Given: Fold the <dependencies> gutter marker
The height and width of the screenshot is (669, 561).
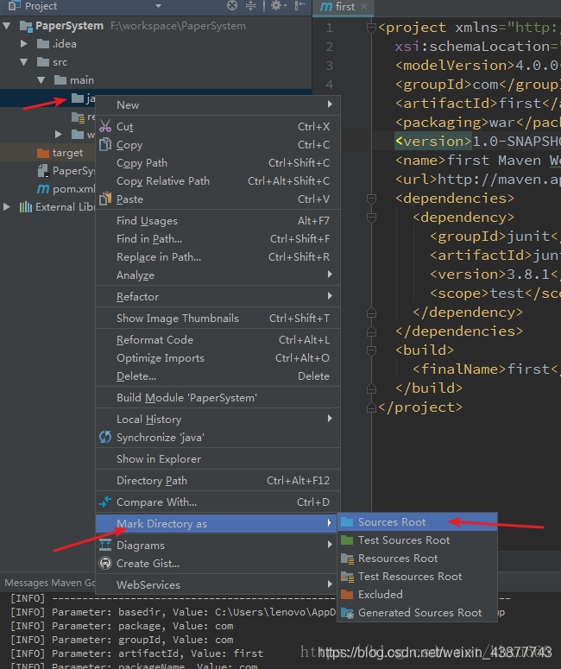Looking at the screenshot, I should click(x=371, y=199).
